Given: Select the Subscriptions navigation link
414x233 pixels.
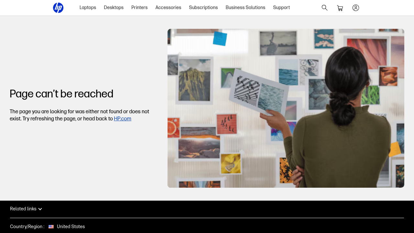Looking at the screenshot, I should point(203,7).
